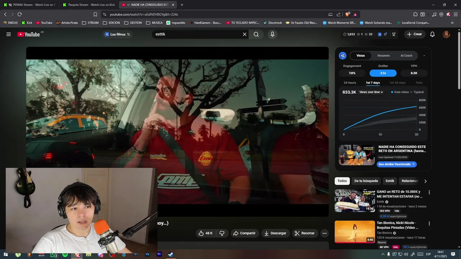This screenshot has width=461, height=259.
Task: Open the AI Coach tab
Action: click(406, 55)
